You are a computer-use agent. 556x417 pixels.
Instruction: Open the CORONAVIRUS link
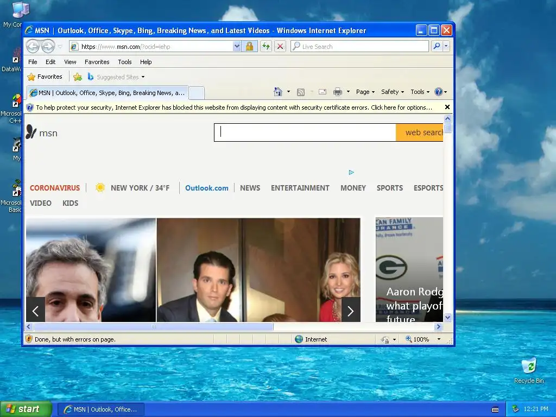55,188
